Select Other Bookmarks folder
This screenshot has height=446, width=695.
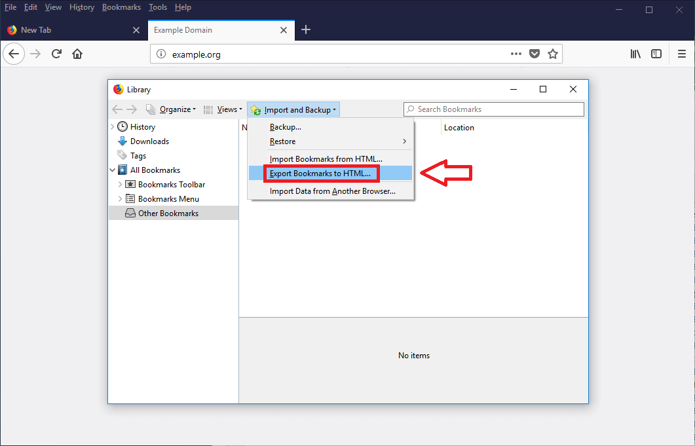pyautogui.click(x=174, y=214)
